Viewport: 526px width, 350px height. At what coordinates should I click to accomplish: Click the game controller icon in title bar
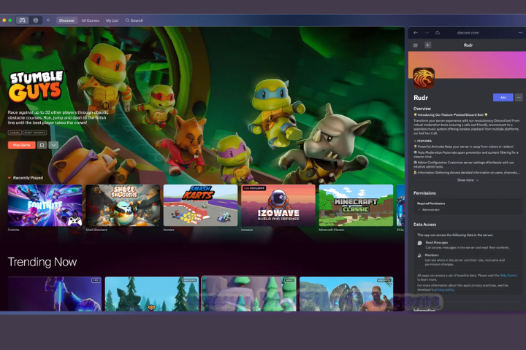tap(23, 20)
